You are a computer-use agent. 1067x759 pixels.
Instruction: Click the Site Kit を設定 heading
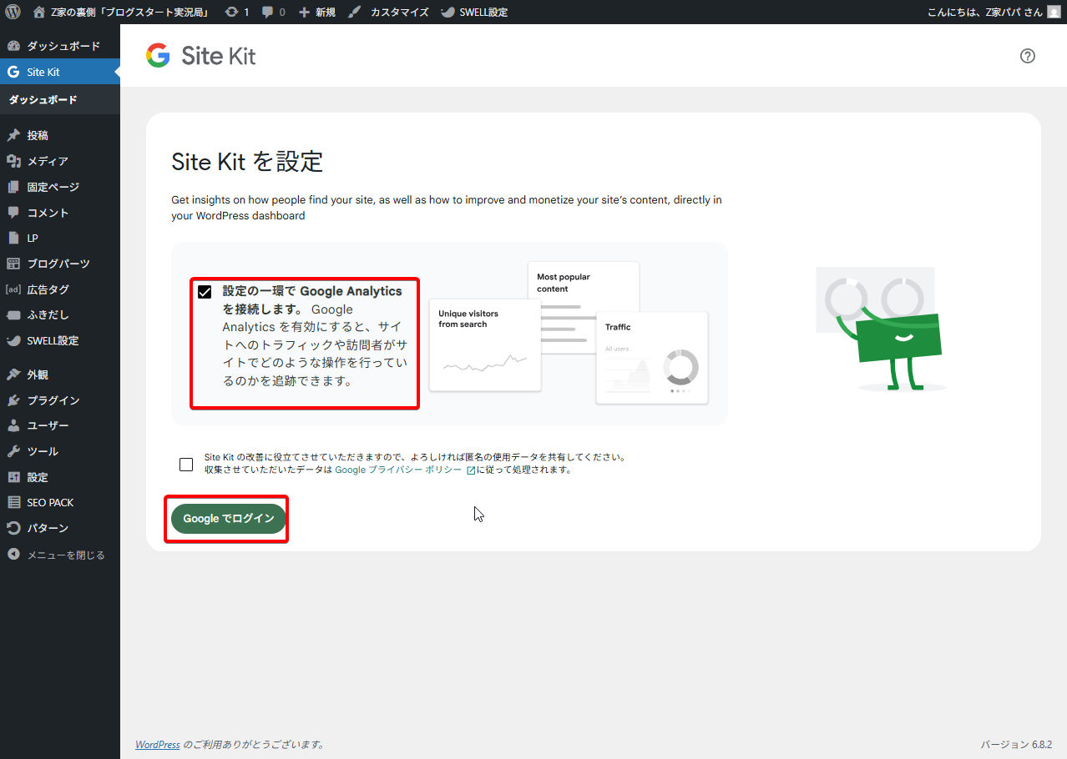(x=247, y=162)
